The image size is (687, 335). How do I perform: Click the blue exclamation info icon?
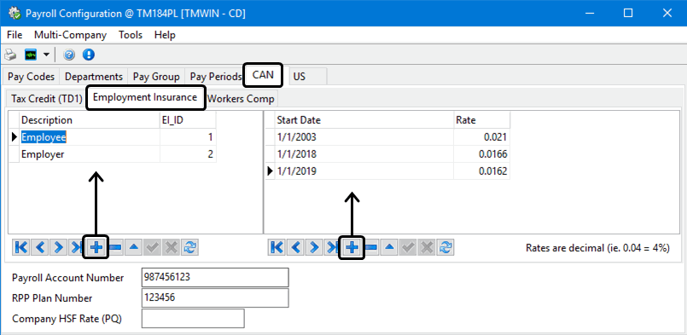[89, 55]
